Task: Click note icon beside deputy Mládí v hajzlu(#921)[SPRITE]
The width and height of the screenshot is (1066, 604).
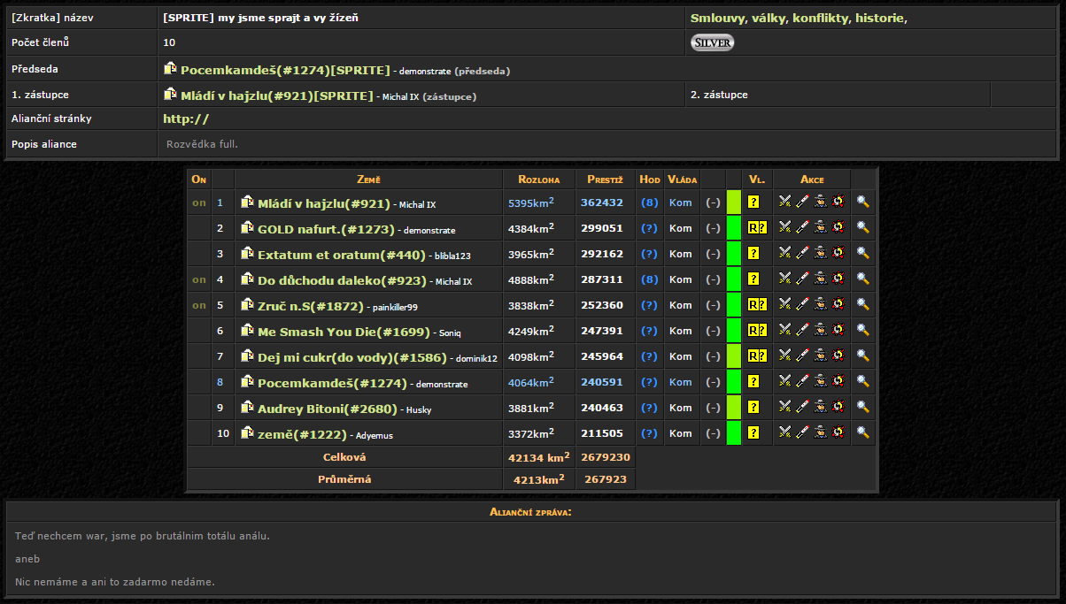Action: [171, 94]
